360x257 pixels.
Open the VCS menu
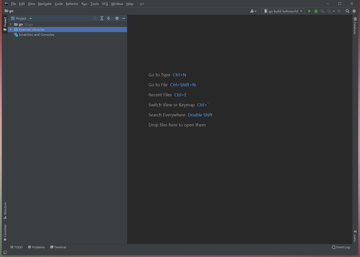[x=105, y=4]
